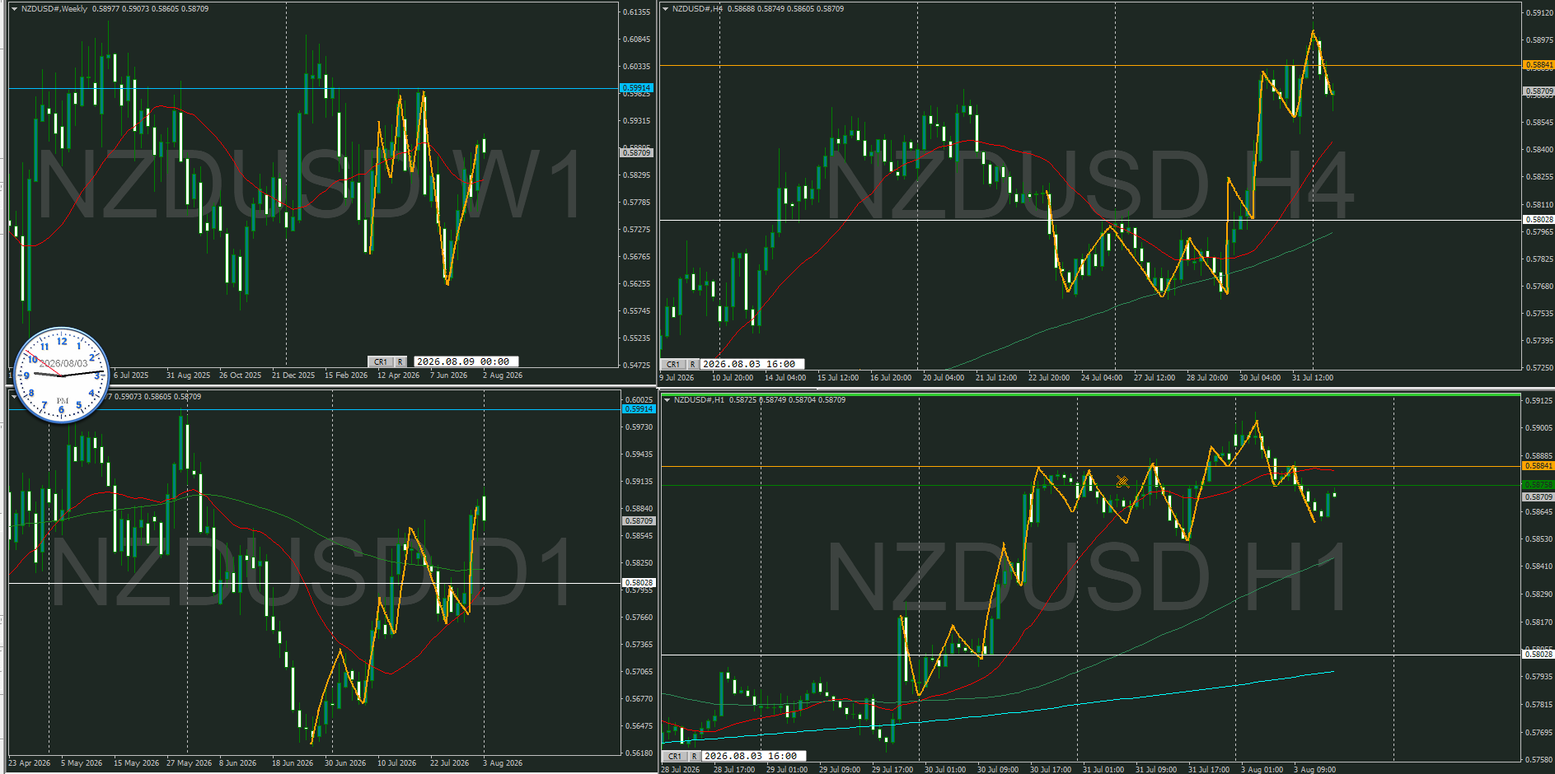Viewport: 1555px width, 774px height.
Task: Click the R button on the H4 chart
Action: (693, 364)
